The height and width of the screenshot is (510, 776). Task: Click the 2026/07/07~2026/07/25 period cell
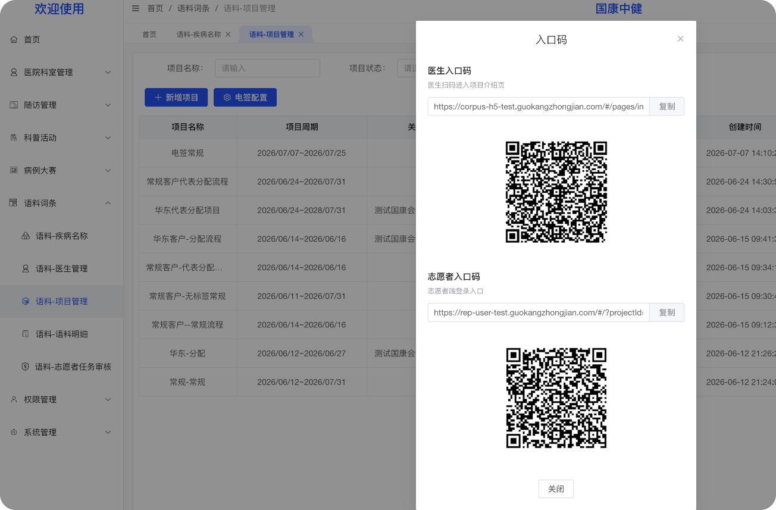coord(302,153)
